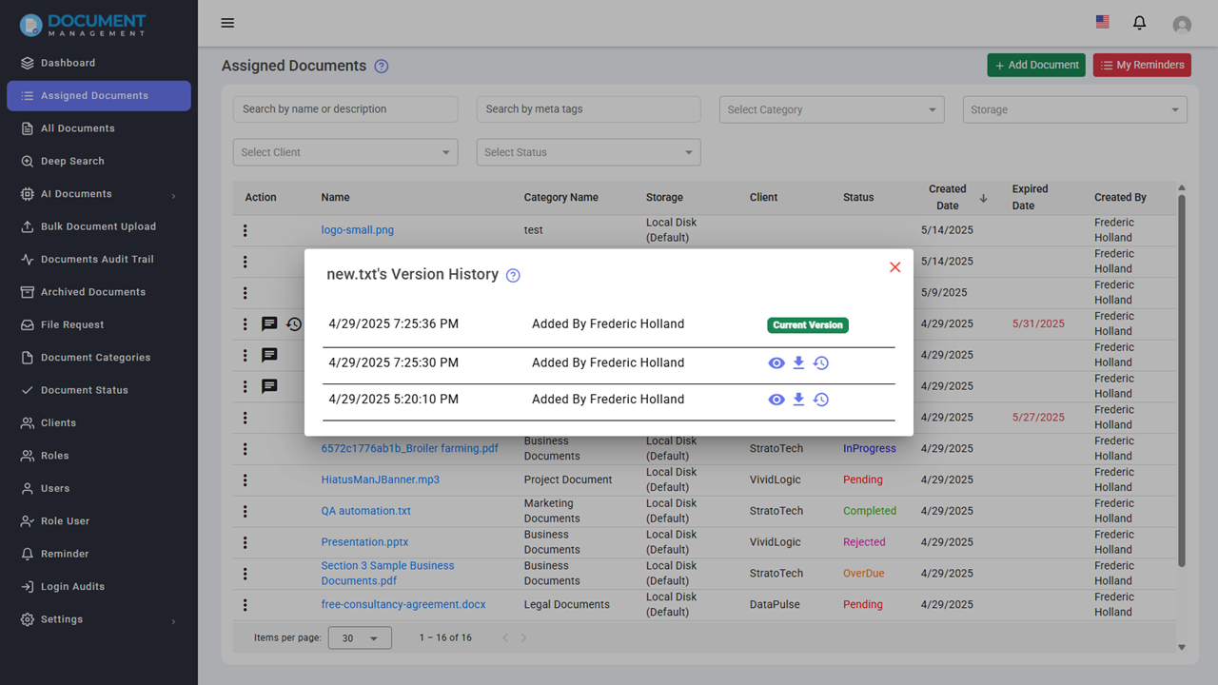Close the Version History dialog

pos(894,267)
